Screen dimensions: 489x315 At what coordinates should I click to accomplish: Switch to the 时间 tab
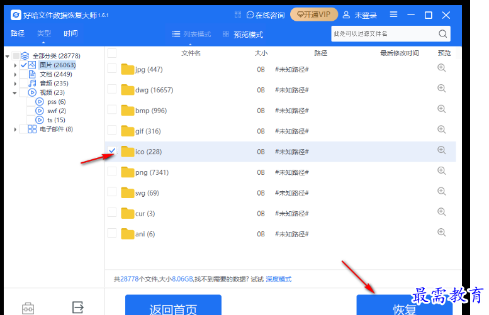point(70,33)
